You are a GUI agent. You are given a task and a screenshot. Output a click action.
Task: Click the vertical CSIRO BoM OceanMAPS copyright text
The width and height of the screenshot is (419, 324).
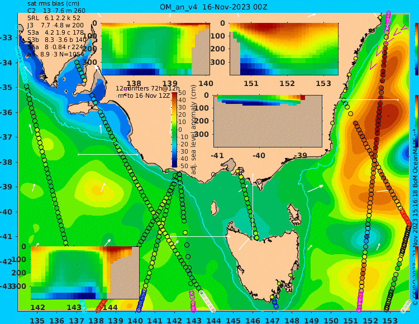(x=415, y=219)
